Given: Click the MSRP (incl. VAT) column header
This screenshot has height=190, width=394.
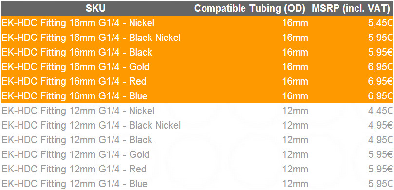Looking at the screenshot, I should [x=352, y=9].
